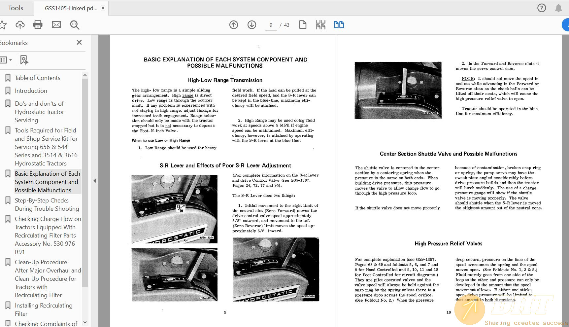The height and width of the screenshot is (327, 569).
Task: Print the document
Action: pyautogui.click(x=38, y=24)
